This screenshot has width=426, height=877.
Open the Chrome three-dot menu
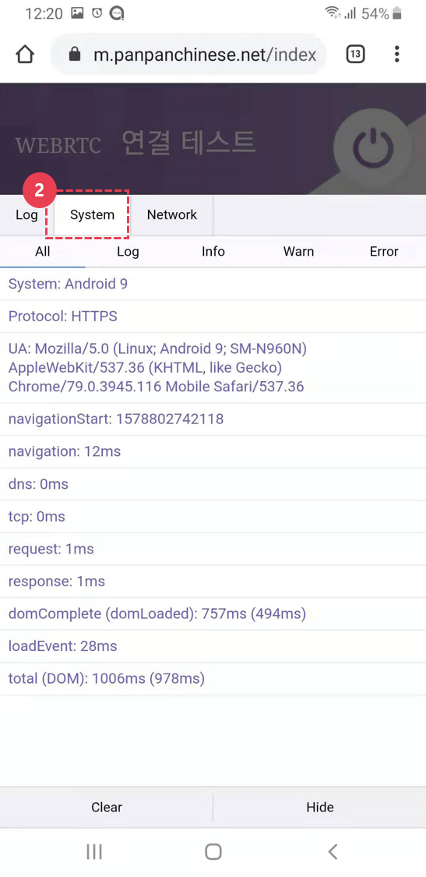[x=397, y=55]
